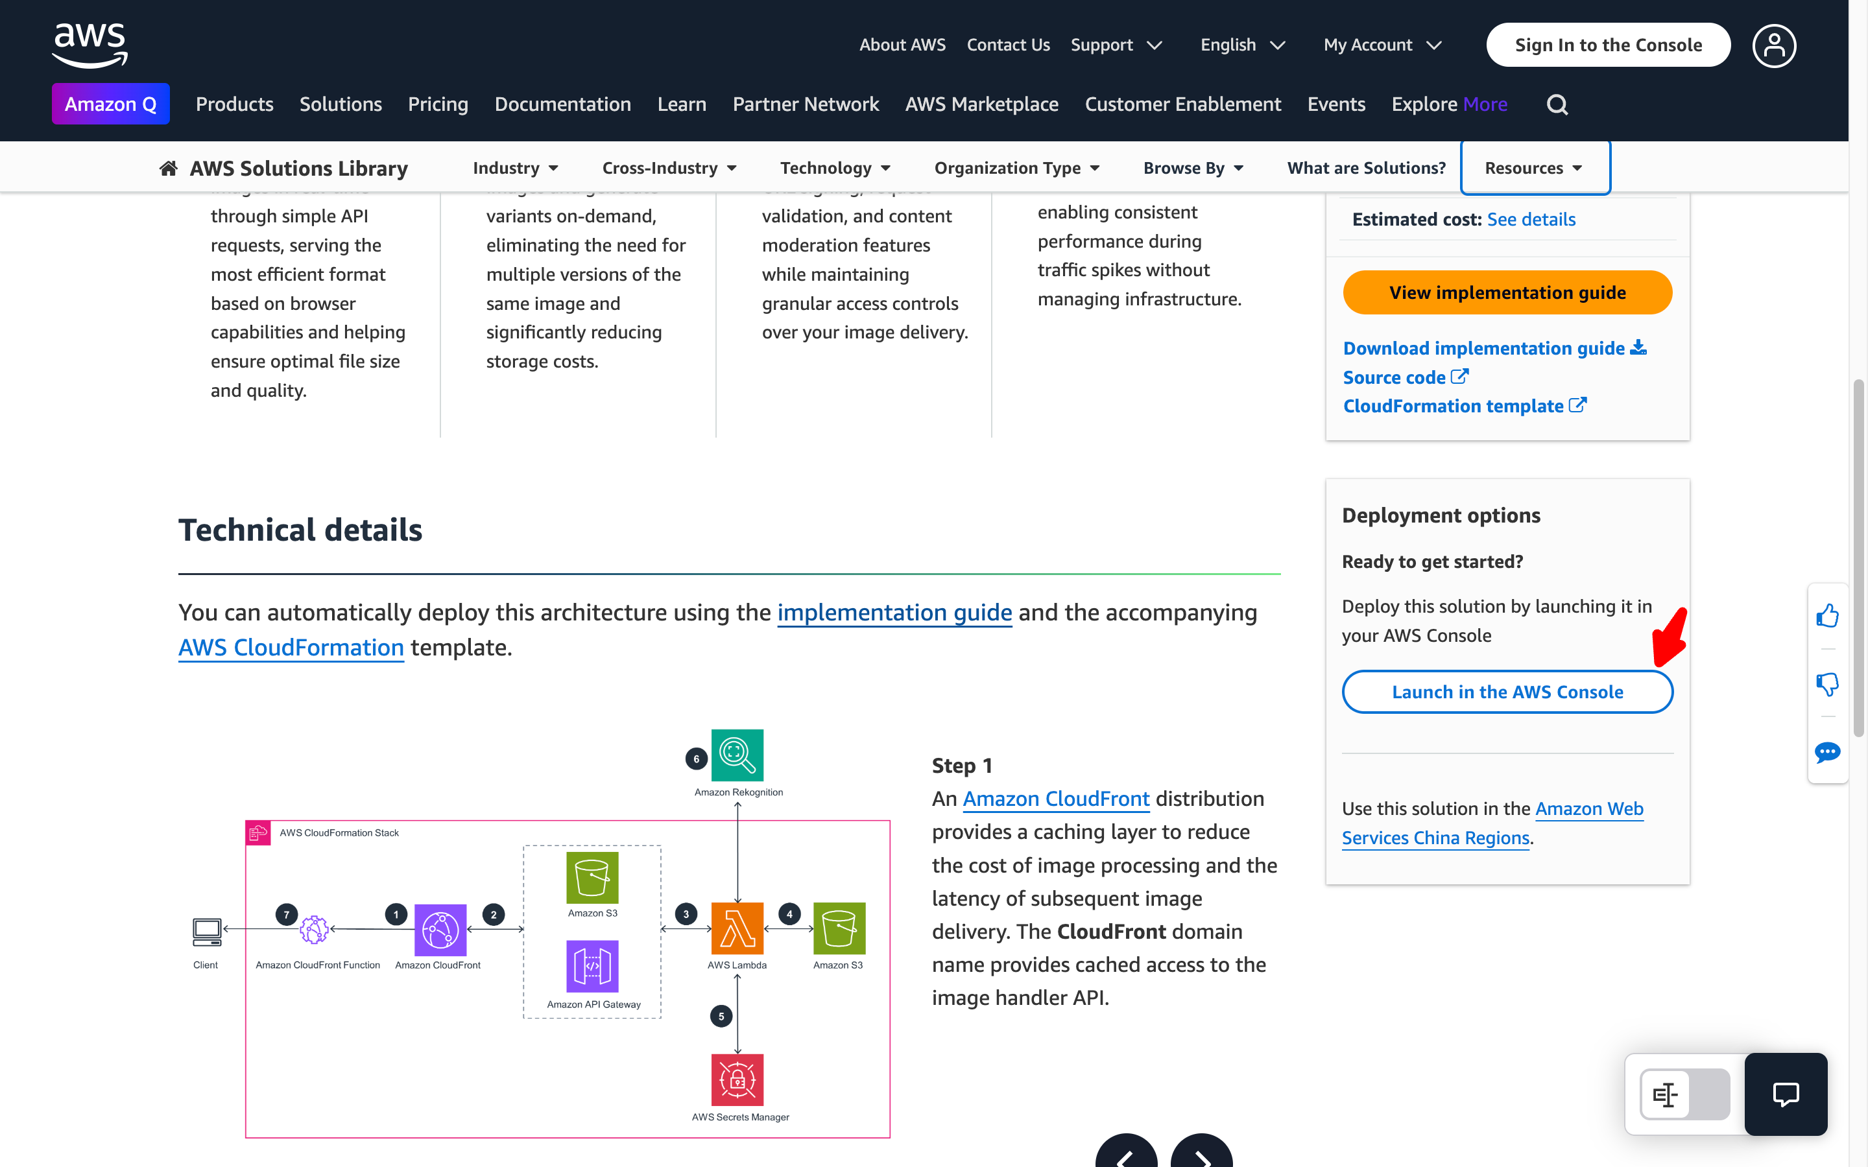
Task: Select the Pricing menu item
Action: click(438, 104)
